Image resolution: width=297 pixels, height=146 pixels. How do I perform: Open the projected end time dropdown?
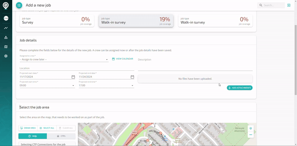pyautogui.click(x=107, y=86)
